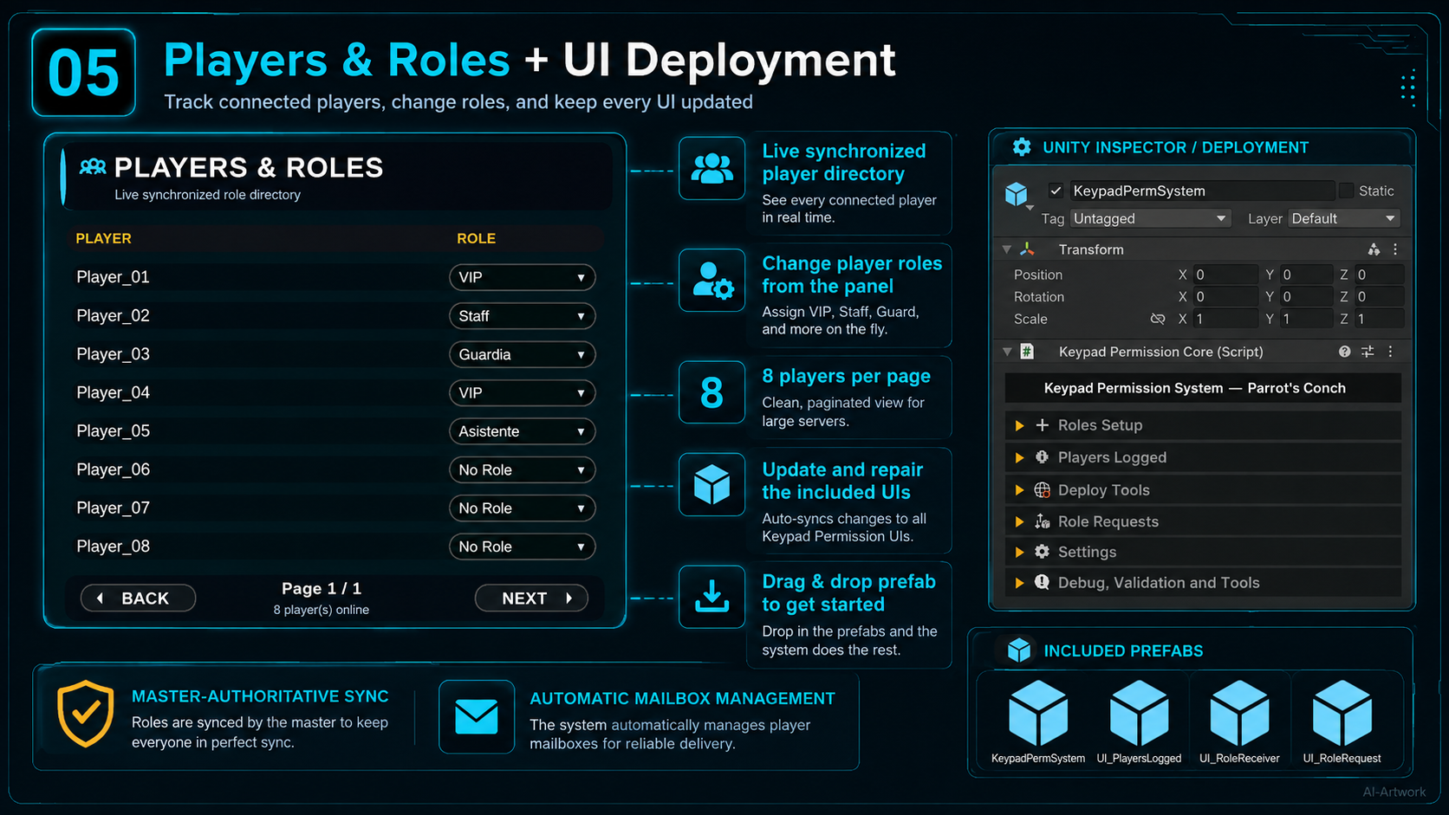This screenshot has width=1449, height=815.
Task: Open the script help question icon
Action: 1344,352
